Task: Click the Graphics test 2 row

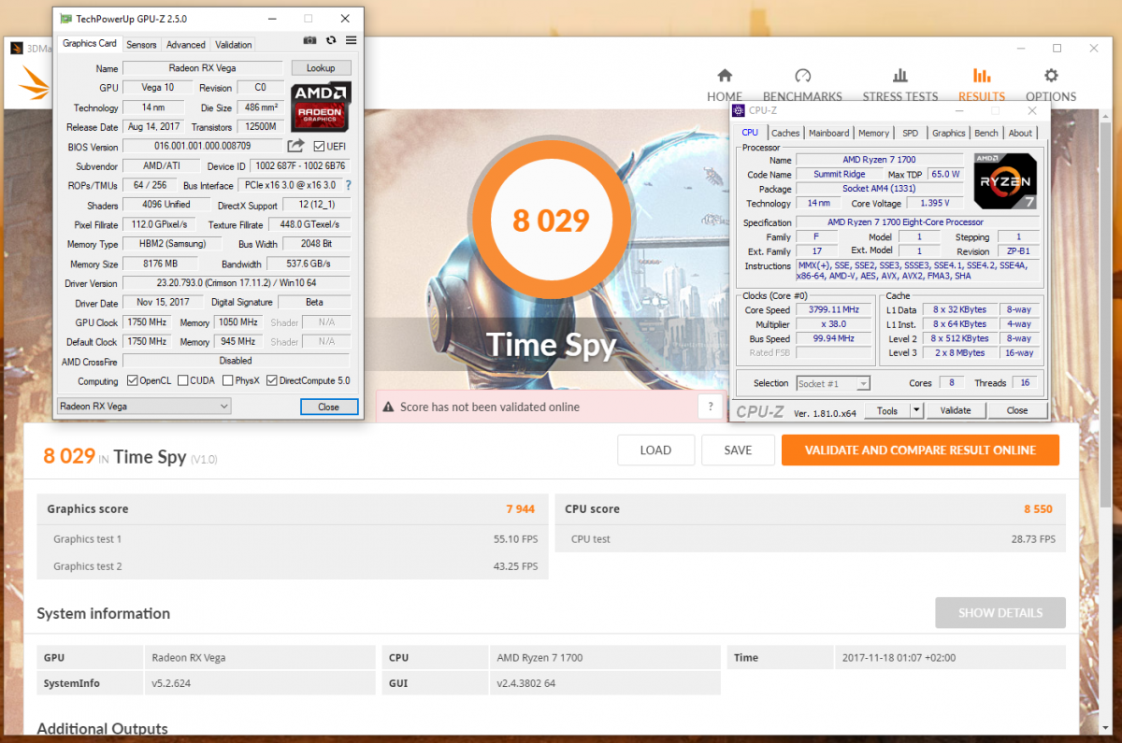Action: tap(293, 566)
